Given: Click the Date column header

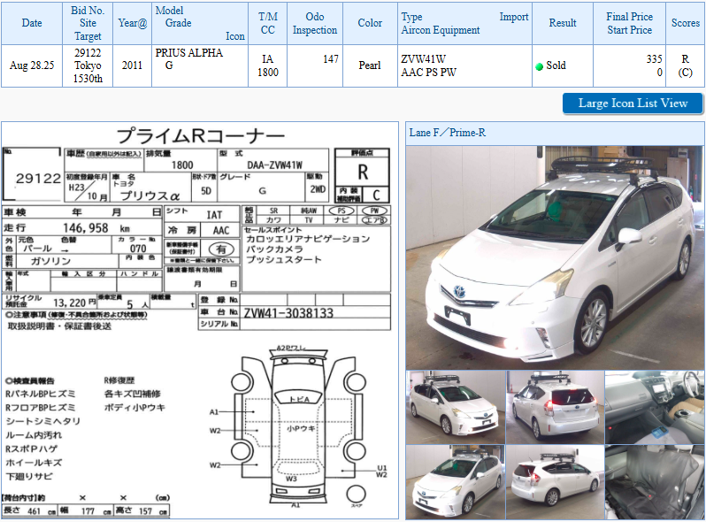Looking at the screenshot, I should click(31, 23).
